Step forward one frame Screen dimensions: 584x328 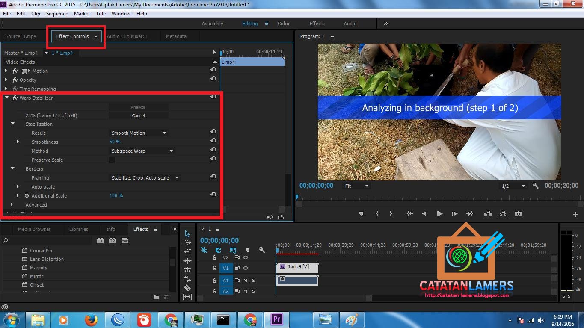click(x=454, y=214)
